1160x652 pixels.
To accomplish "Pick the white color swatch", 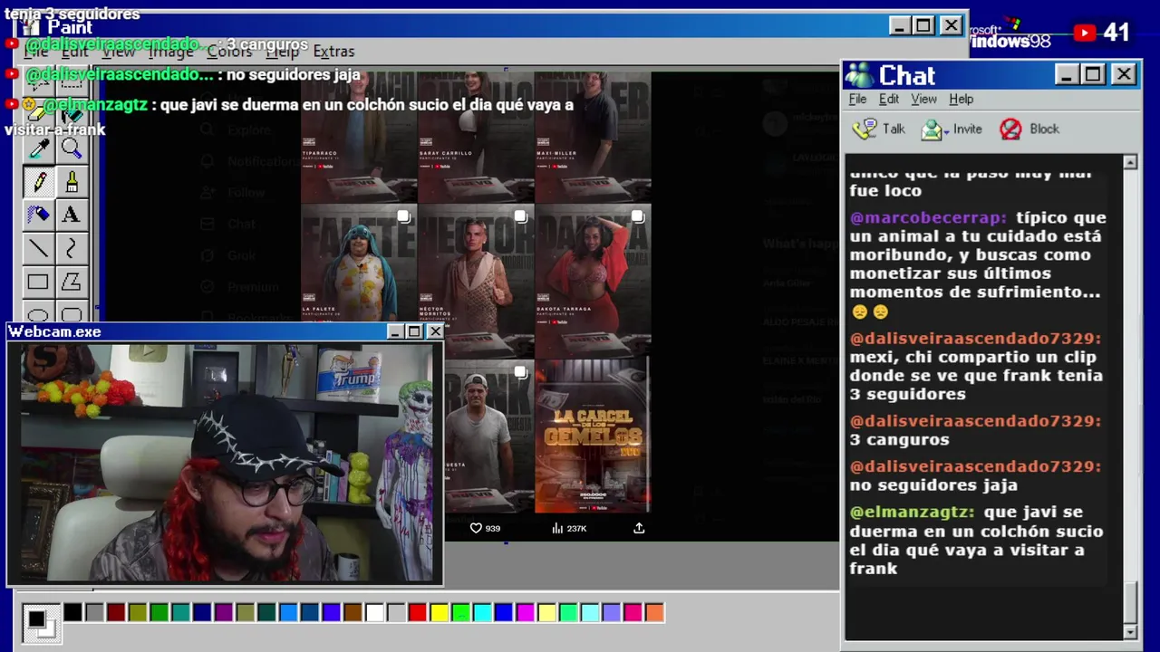I will (x=374, y=613).
